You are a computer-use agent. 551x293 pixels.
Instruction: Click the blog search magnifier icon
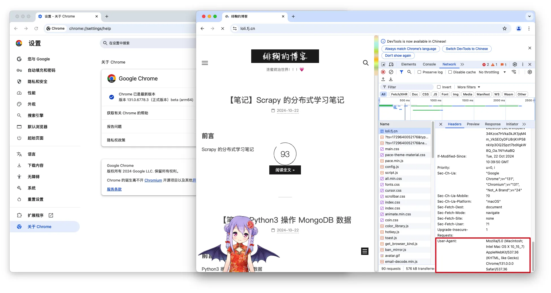coord(366,63)
